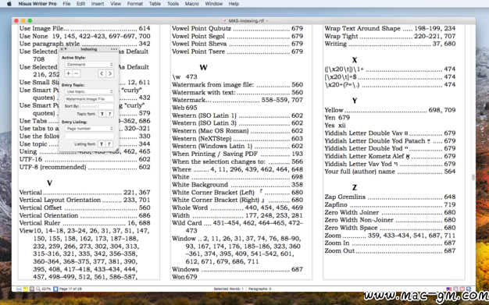Screen dimensions: 489x305
Task: Open the Page number listing dropdown
Action: (89, 129)
